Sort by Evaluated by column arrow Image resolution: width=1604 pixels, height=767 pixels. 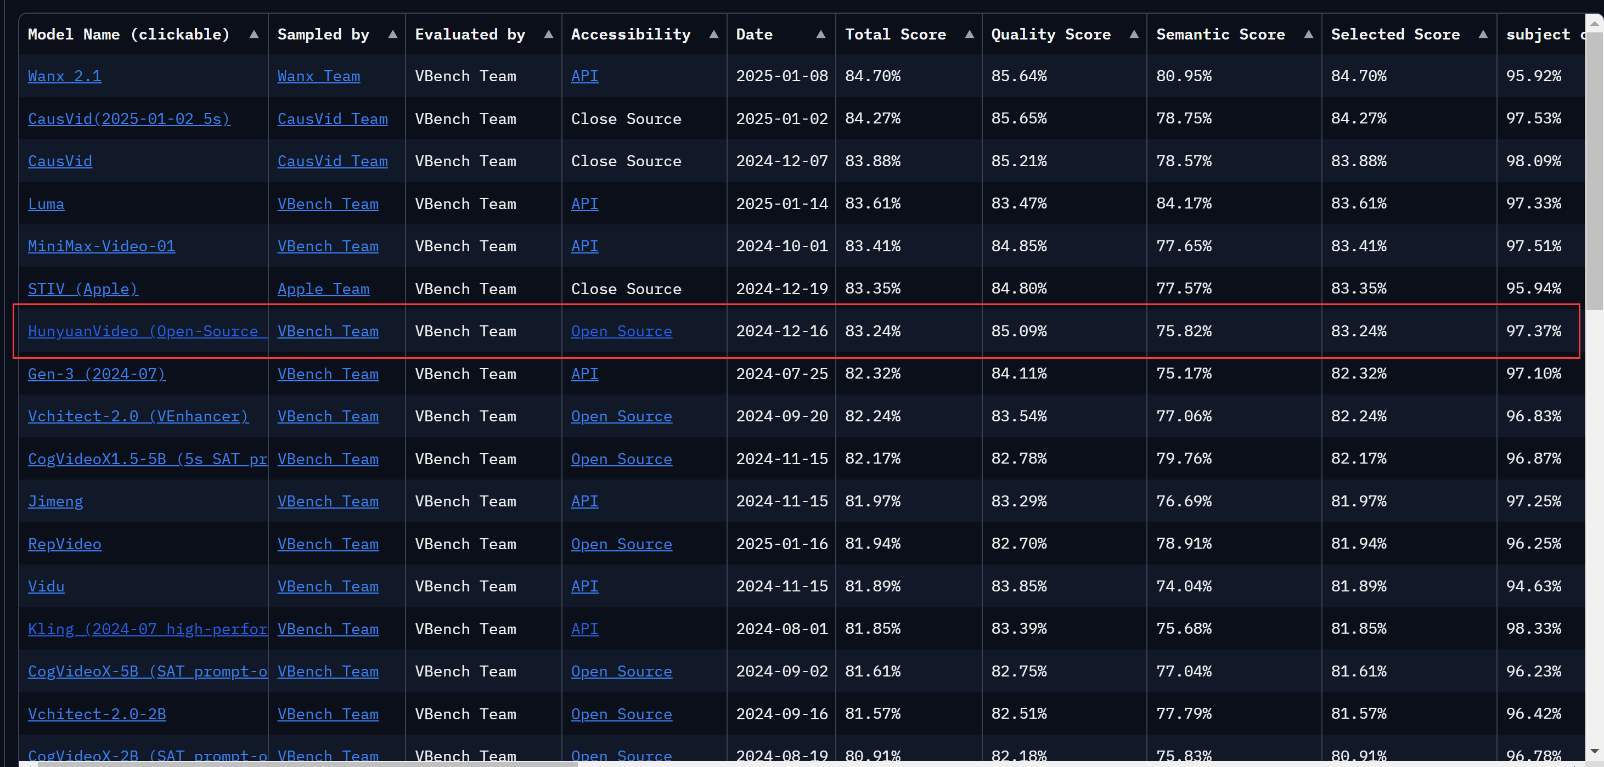coord(548,34)
